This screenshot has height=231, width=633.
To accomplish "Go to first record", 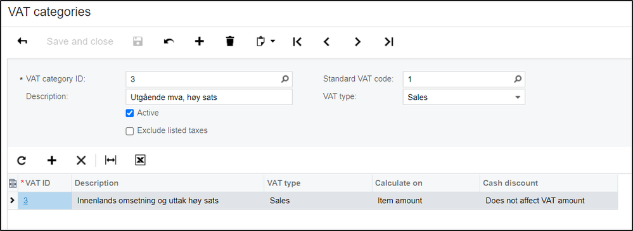I will tap(297, 42).
